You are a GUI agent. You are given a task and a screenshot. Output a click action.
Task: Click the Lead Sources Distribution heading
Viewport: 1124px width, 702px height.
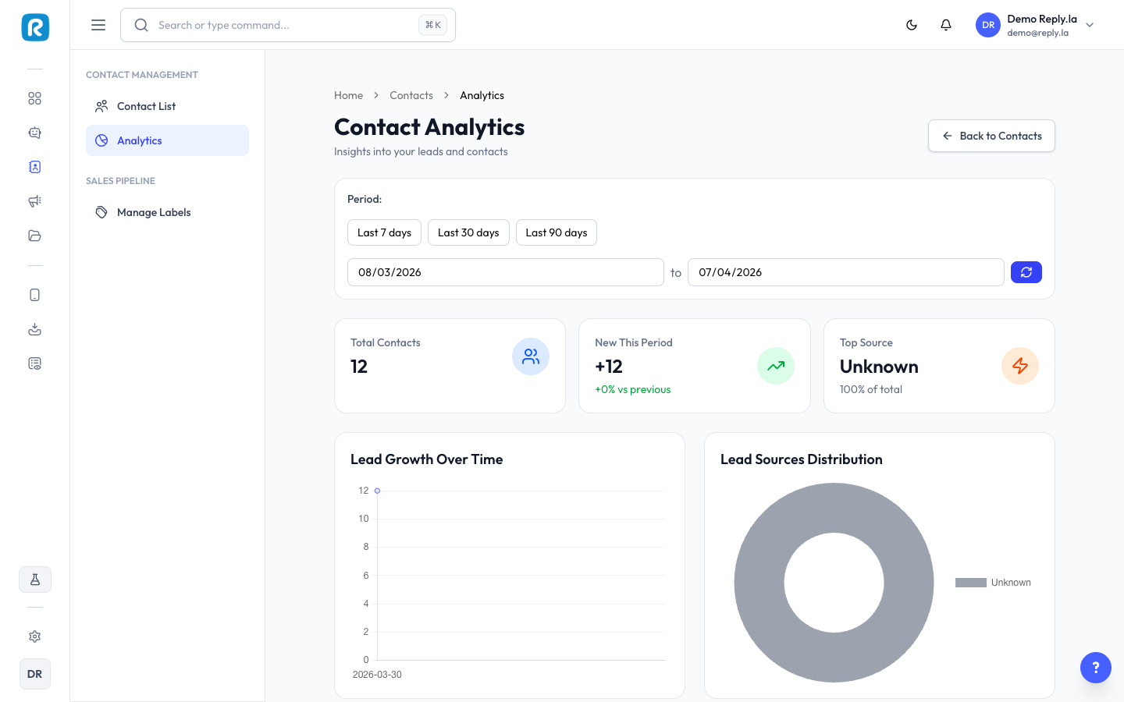pyautogui.click(x=802, y=459)
